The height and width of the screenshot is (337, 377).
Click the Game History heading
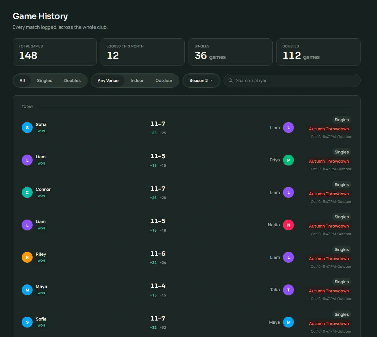(40, 16)
